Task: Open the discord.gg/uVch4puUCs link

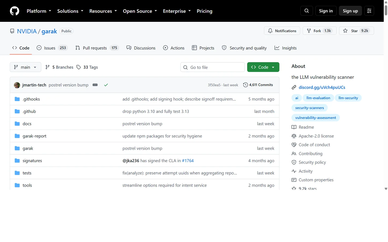Action: (x=322, y=87)
